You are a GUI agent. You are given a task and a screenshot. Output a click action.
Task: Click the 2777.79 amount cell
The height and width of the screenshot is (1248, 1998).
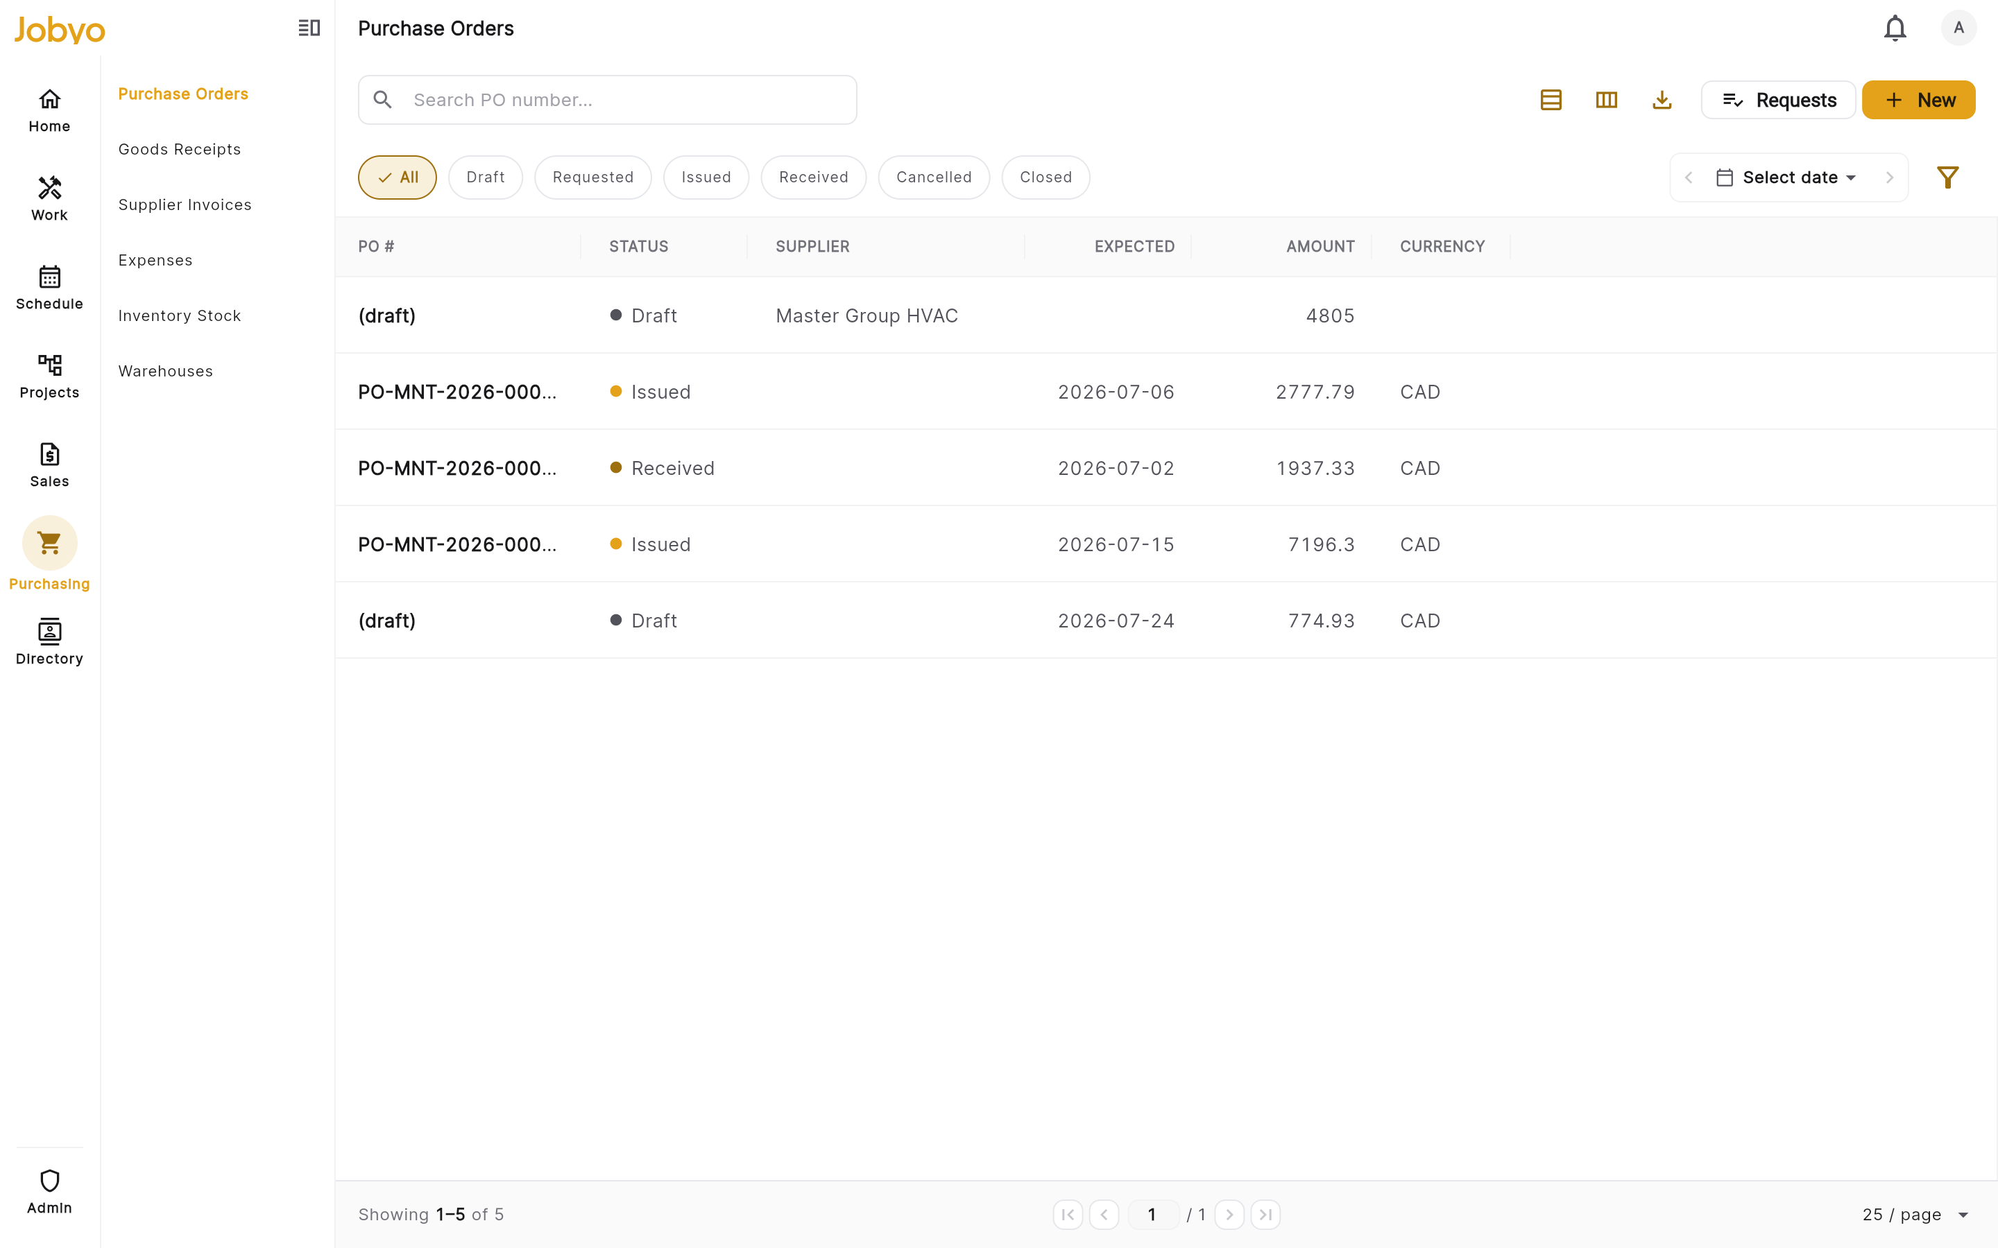1315,392
